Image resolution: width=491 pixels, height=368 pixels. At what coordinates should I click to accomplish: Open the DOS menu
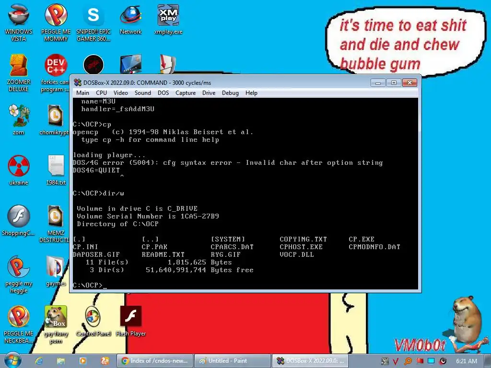tap(163, 93)
